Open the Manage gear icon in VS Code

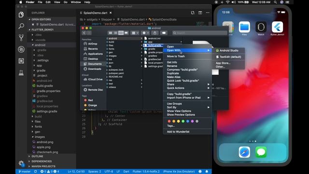point(21,163)
